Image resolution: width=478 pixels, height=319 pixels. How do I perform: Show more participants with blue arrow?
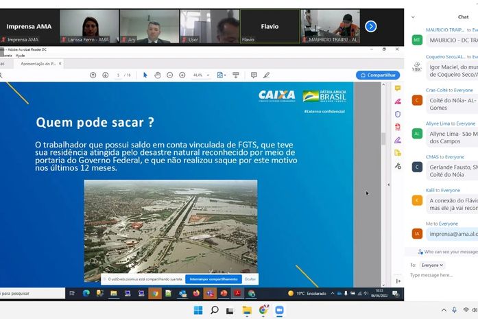[x=371, y=27]
